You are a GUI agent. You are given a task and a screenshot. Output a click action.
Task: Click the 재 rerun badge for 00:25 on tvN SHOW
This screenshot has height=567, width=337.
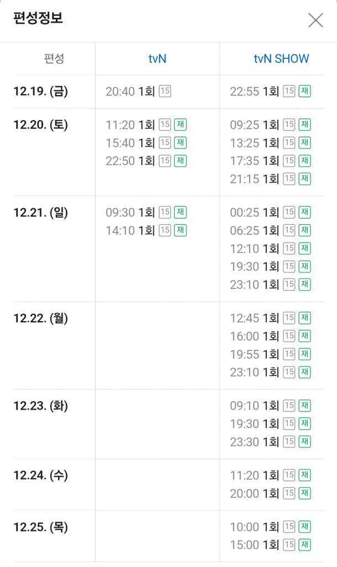[x=303, y=212]
